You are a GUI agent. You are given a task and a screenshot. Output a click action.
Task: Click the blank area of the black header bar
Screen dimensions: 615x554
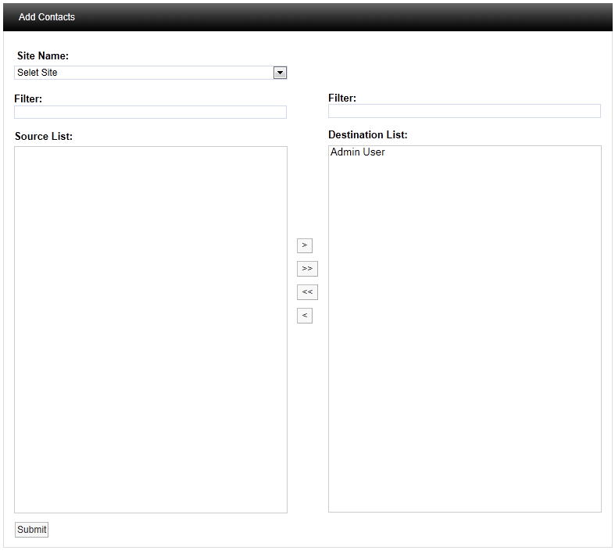(x=352, y=17)
